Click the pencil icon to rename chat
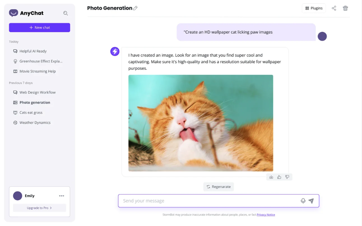 [x=135, y=8]
